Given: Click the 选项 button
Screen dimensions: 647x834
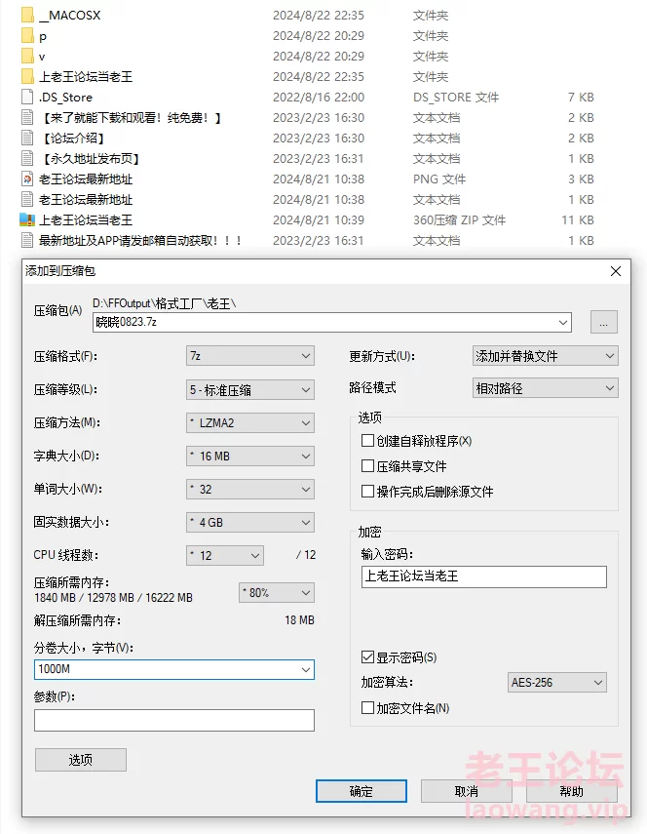Looking at the screenshot, I should coord(81,760).
